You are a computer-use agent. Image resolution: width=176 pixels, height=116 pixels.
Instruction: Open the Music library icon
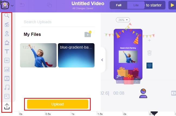(7, 87)
